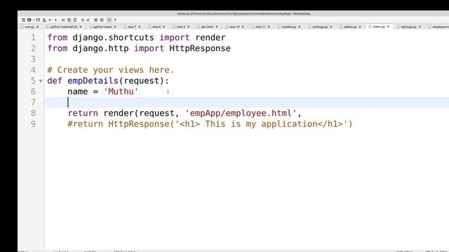Close the views.py tab
Image resolution: width=449 pixels, height=252 pixels.
coord(388,27)
